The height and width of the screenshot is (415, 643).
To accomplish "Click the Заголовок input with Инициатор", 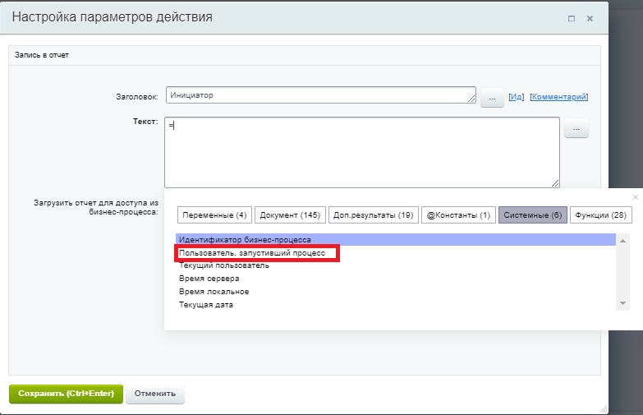I will (x=321, y=95).
